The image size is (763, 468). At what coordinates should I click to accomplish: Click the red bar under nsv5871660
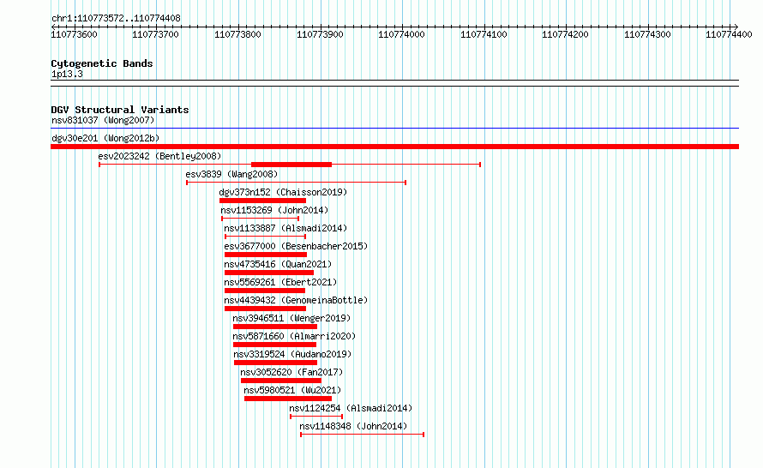click(x=274, y=345)
